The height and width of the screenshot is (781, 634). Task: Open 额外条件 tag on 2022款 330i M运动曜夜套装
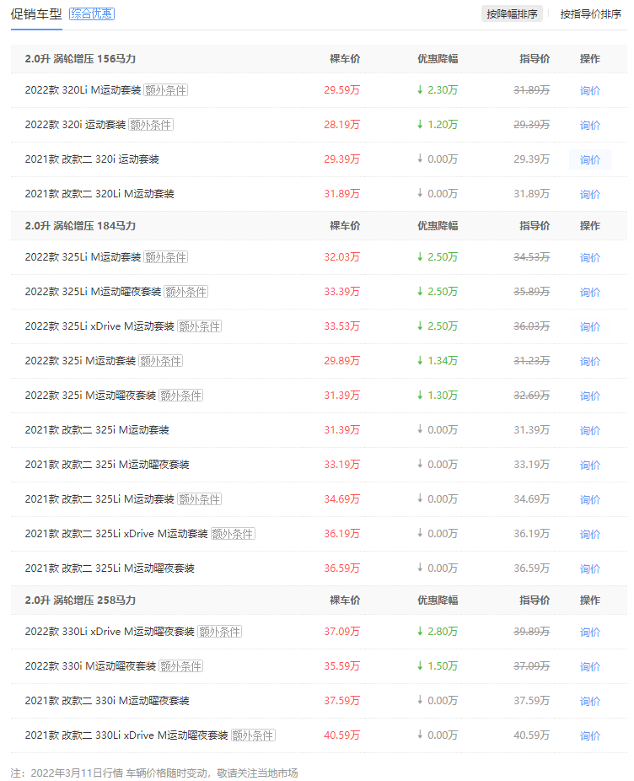pyautogui.click(x=181, y=666)
